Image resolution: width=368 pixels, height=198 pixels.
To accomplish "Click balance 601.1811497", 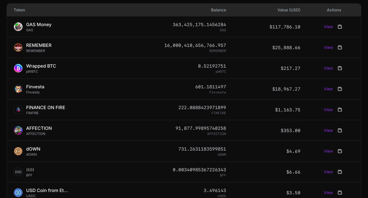I will pyautogui.click(x=211, y=87).
